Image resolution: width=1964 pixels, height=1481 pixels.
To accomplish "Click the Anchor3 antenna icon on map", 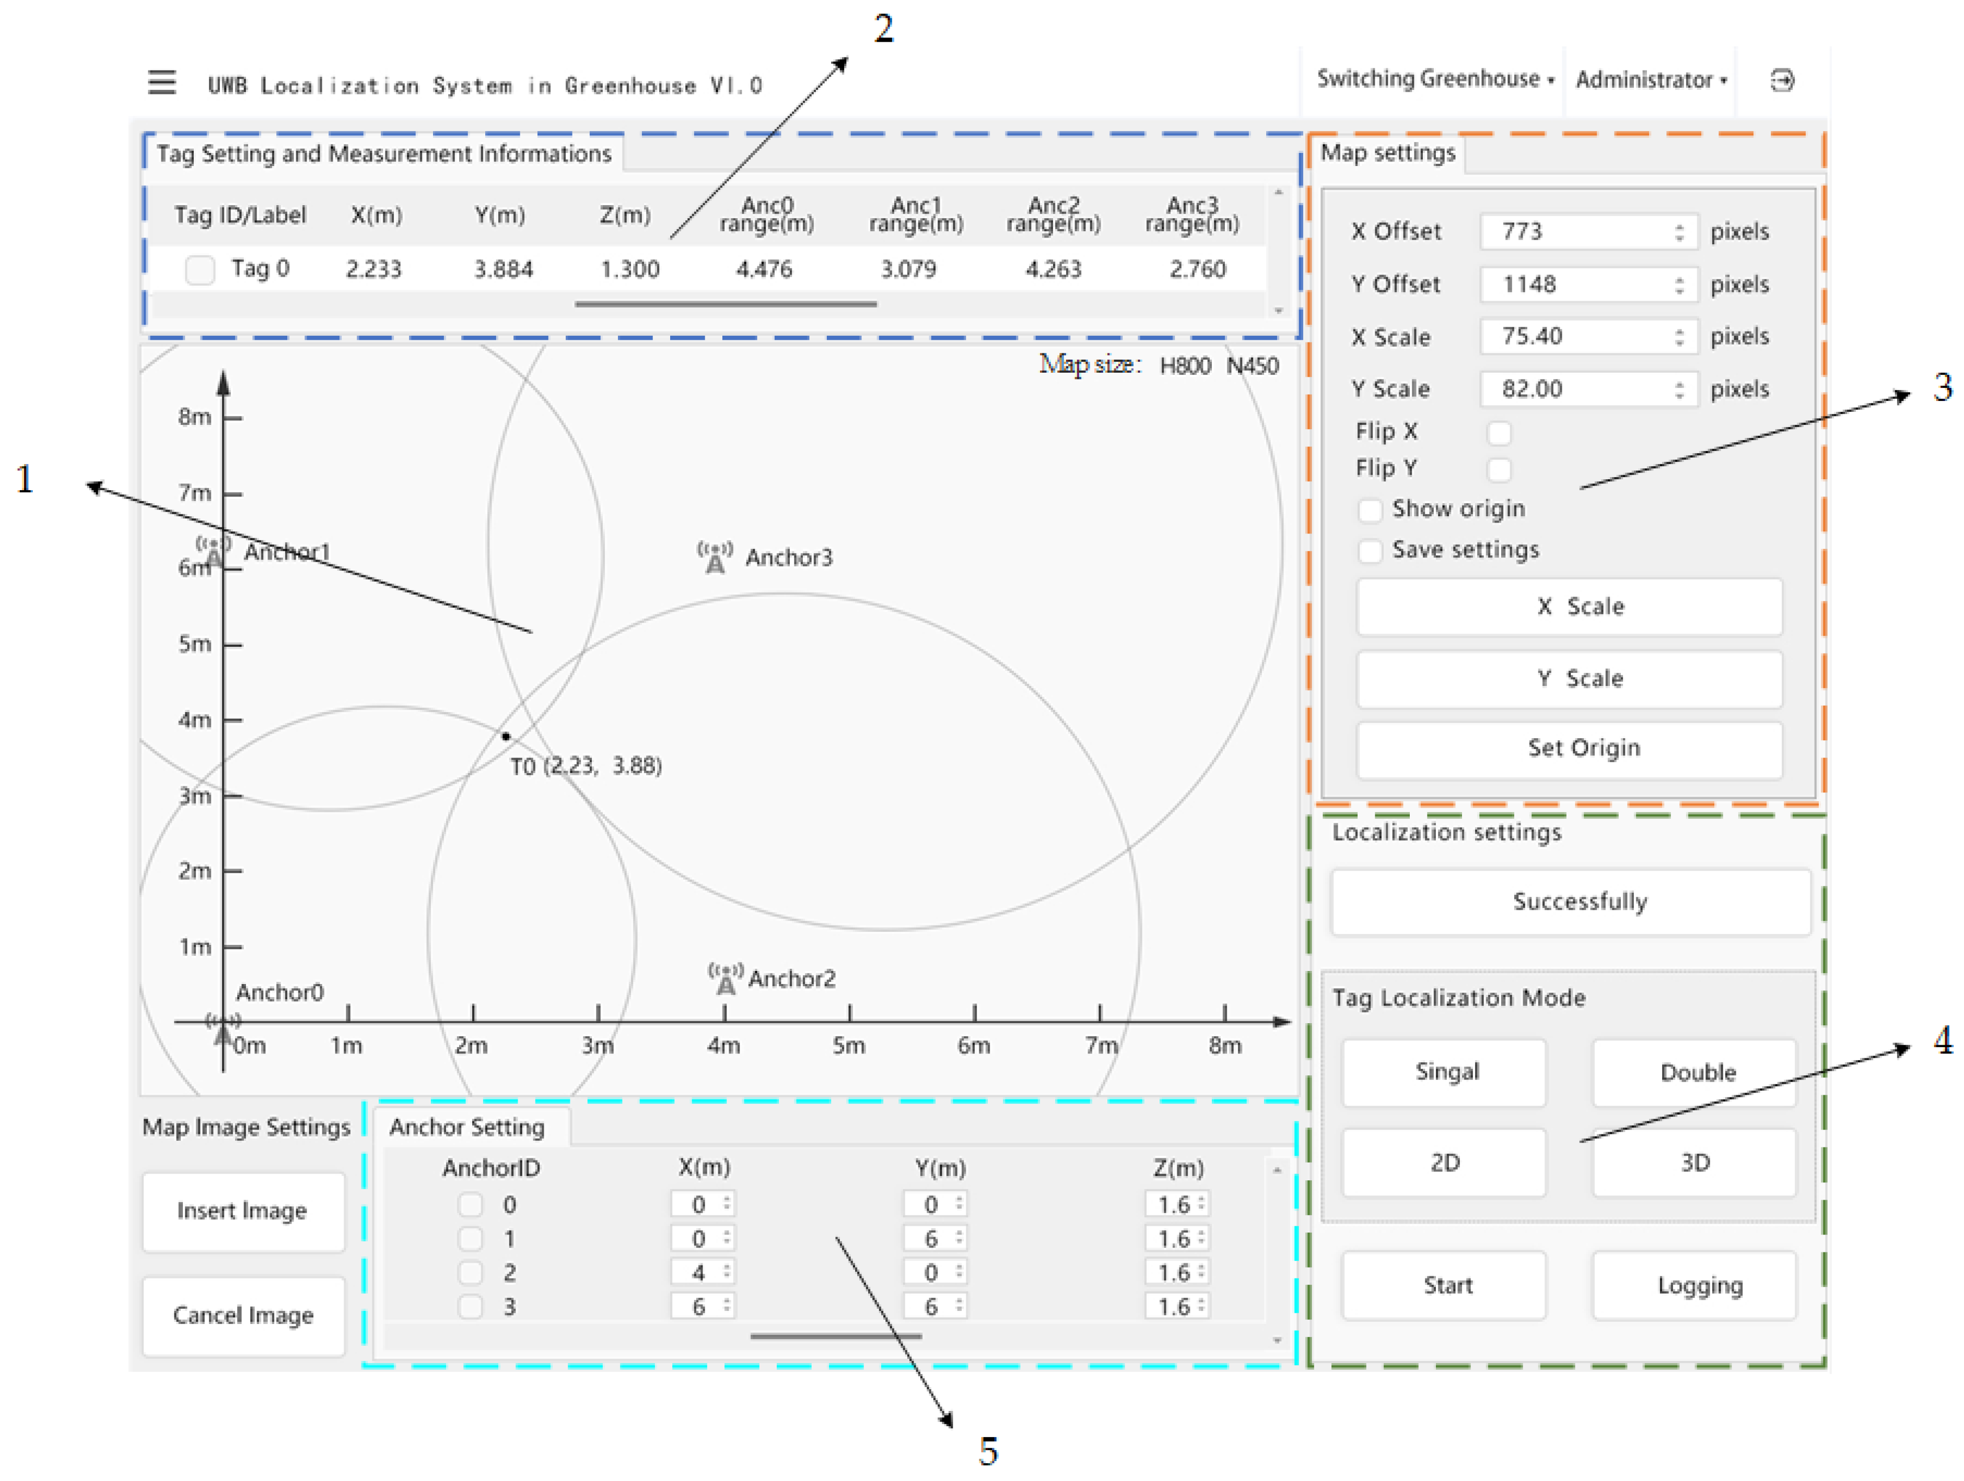I will 715,557.
